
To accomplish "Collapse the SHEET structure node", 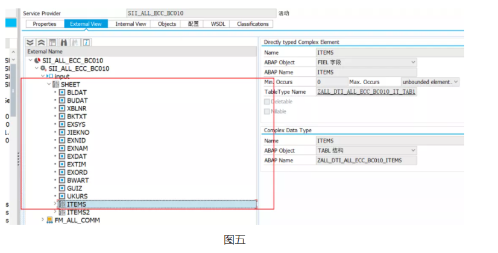I will 49,84.
